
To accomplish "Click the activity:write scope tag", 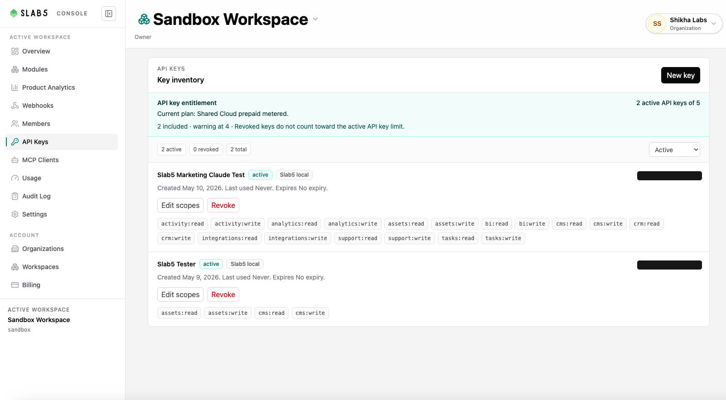I will [x=237, y=224].
